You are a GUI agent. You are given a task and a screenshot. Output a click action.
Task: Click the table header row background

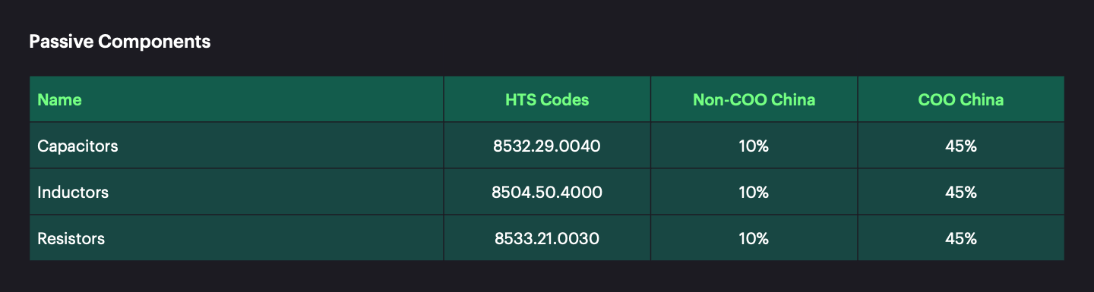coord(547,99)
